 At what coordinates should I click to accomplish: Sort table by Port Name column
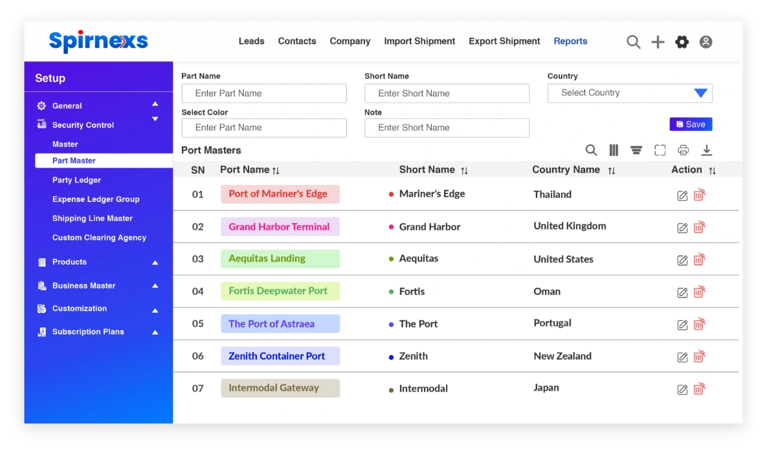[276, 171]
